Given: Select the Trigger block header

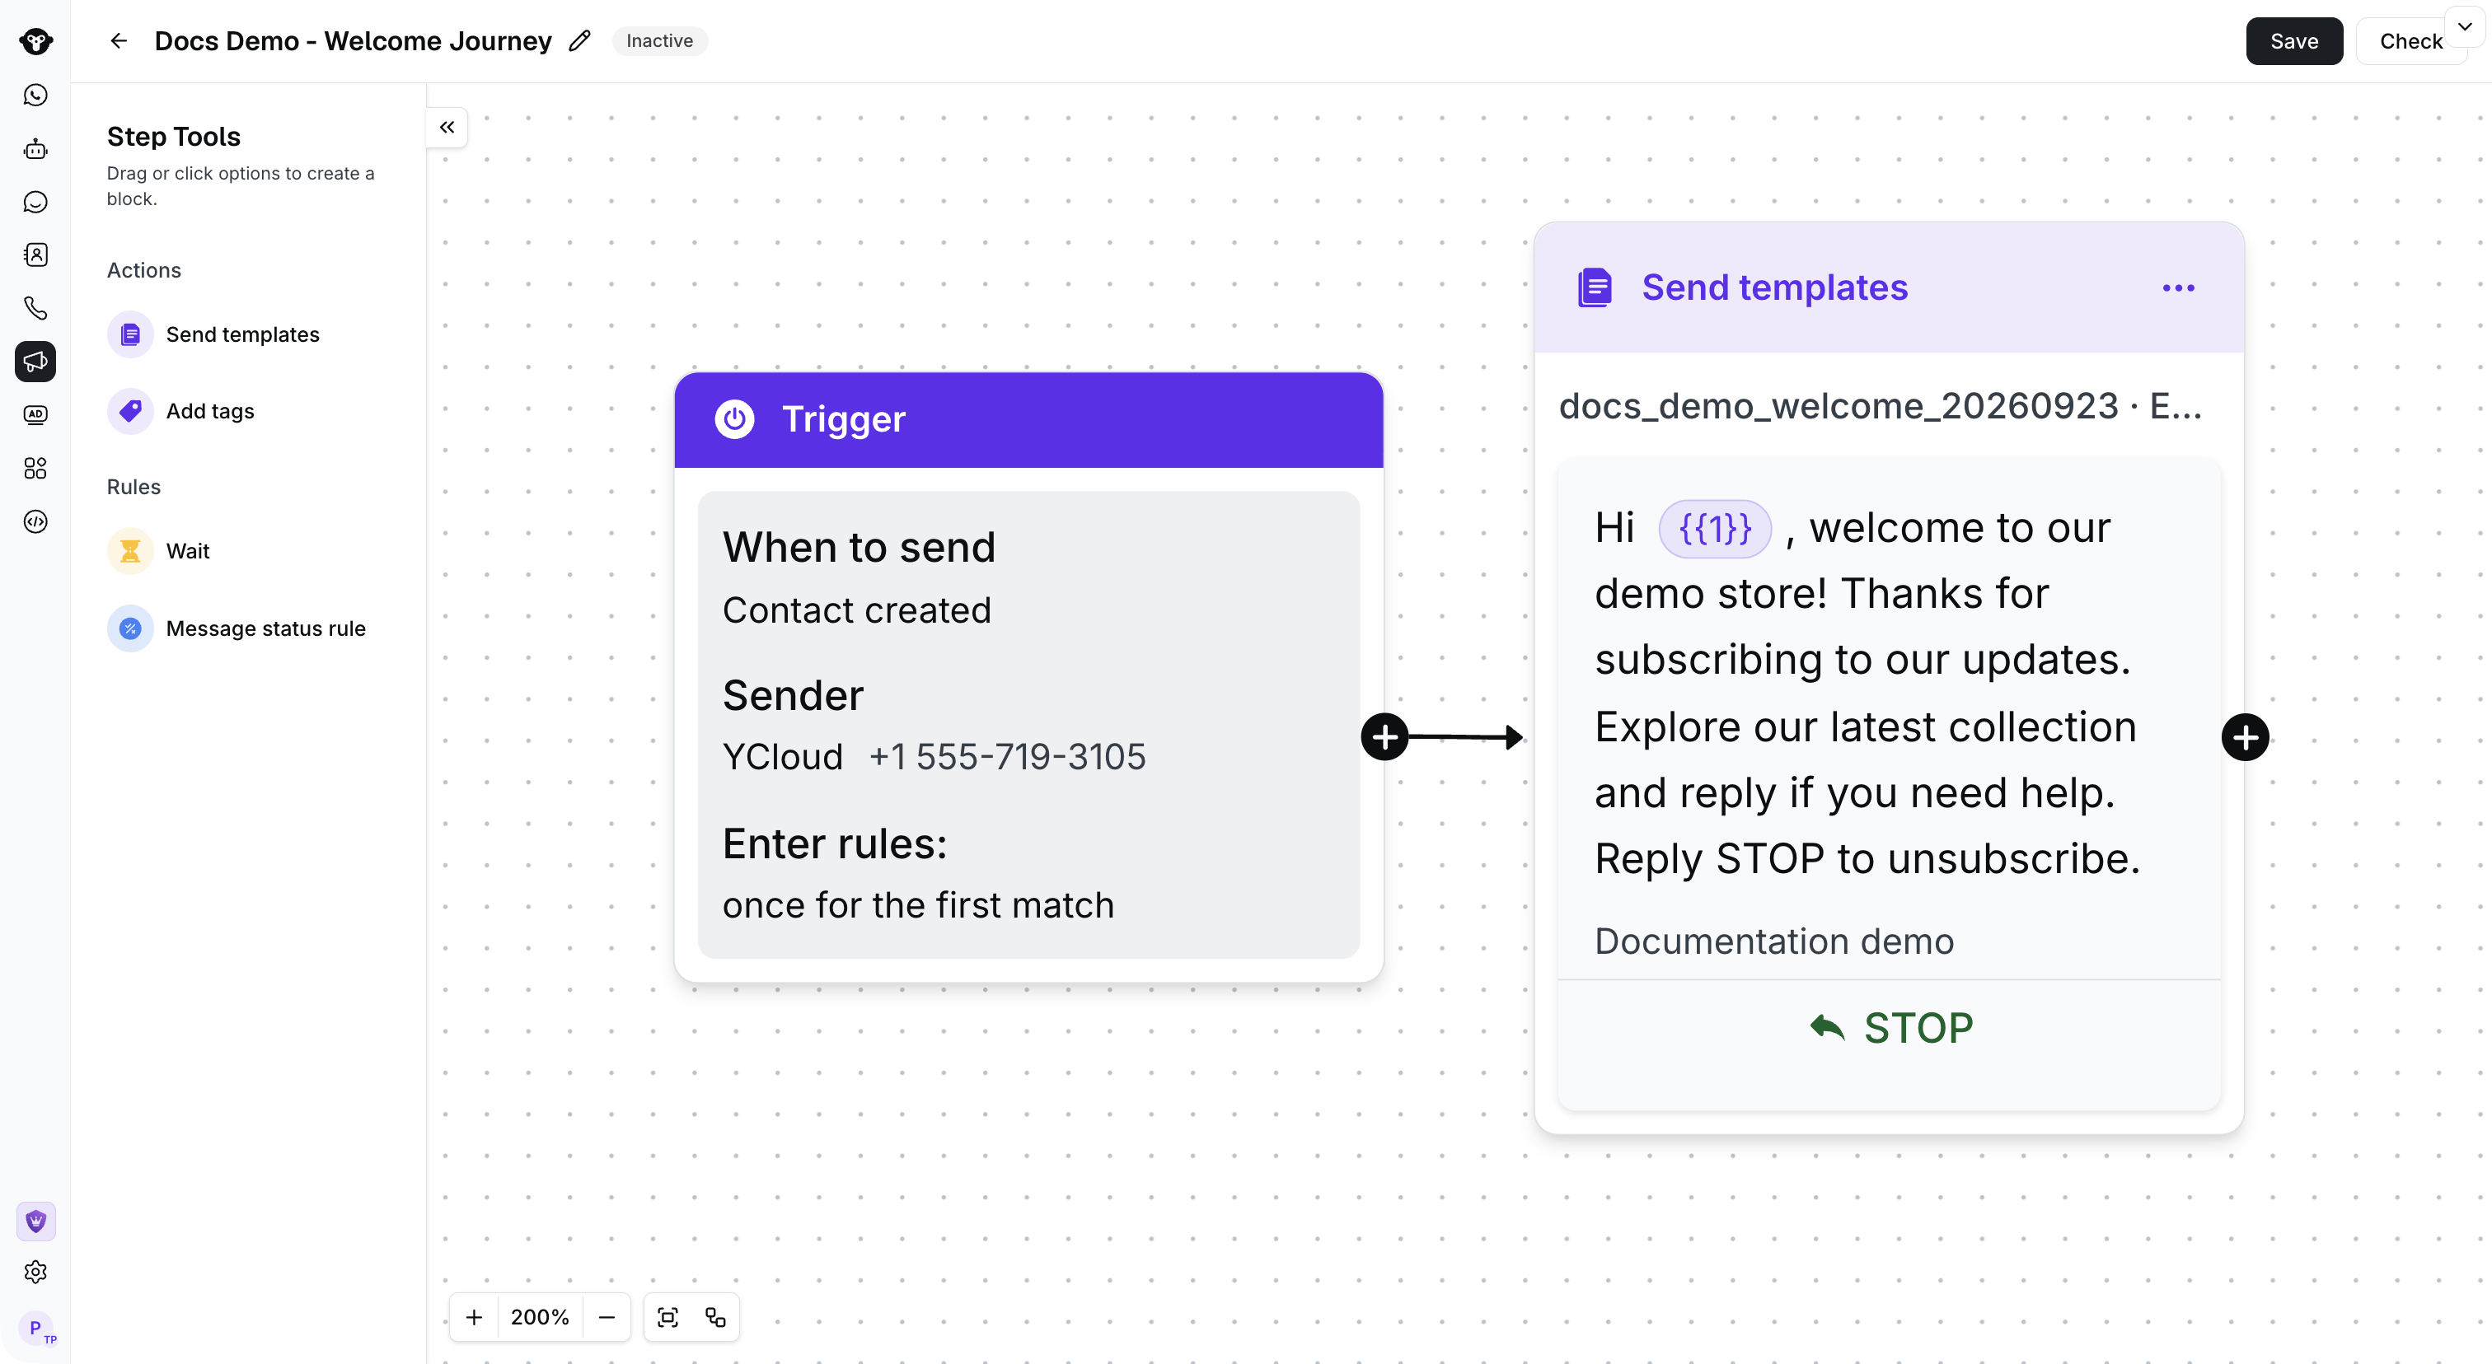Looking at the screenshot, I should click(x=1028, y=419).
